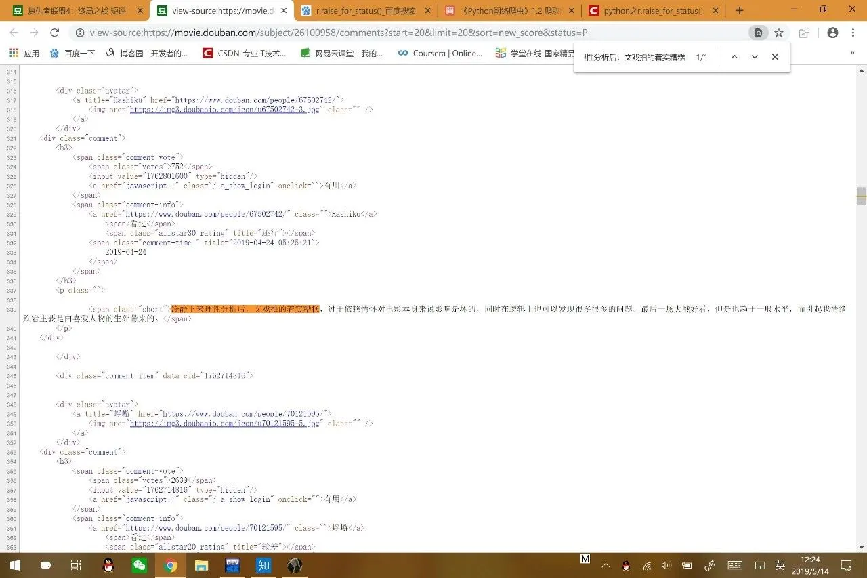The height and width of the screenshot is (578, 867).
Task: Open the touch keyboard from tray
Action: (x=734, y=565)
